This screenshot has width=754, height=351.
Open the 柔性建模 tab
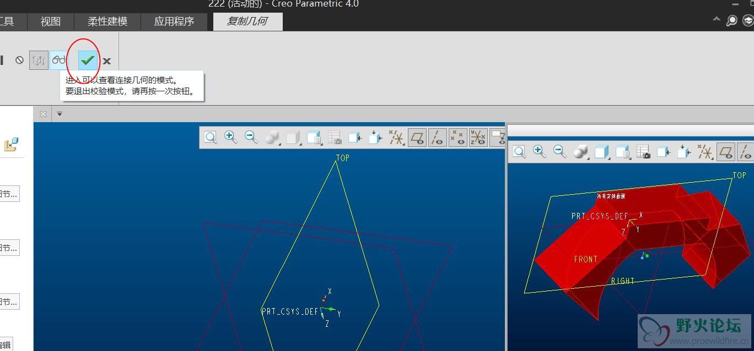point(107,21)
